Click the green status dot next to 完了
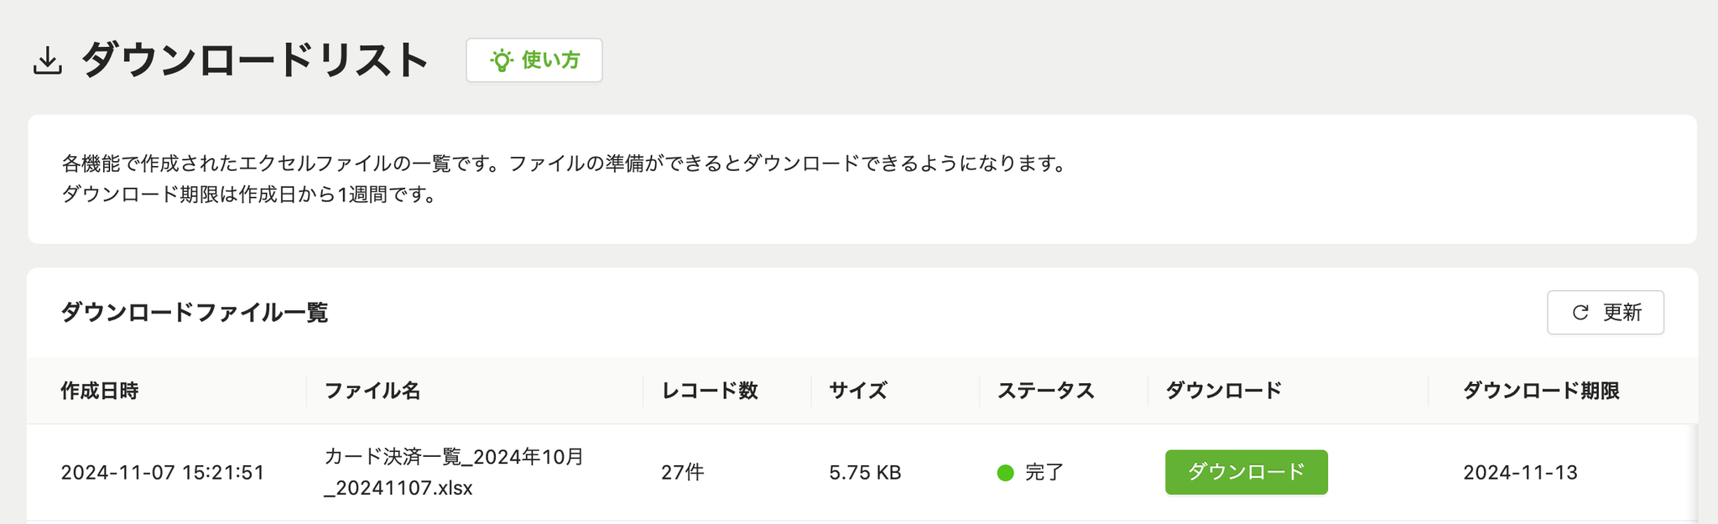The height and width of the screenshot is (524, 1718). [1005, 473]
